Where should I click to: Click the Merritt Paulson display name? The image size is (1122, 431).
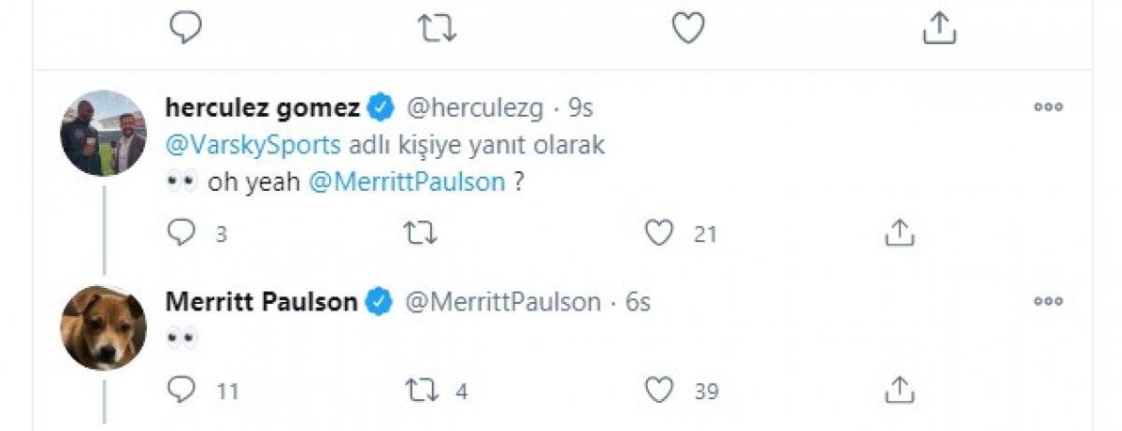tap(261, 302)
